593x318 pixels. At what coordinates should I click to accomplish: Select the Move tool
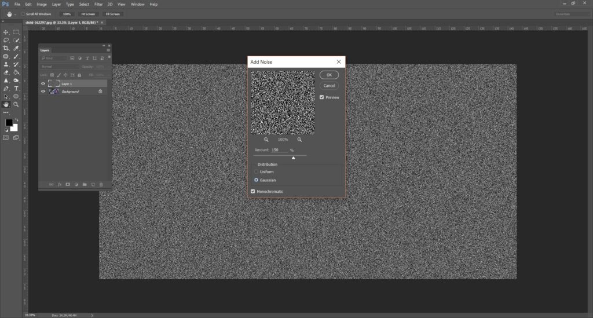pos(6,32)
